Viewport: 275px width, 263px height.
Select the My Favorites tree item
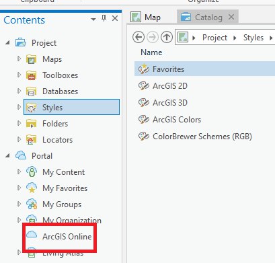coord(65,188)
